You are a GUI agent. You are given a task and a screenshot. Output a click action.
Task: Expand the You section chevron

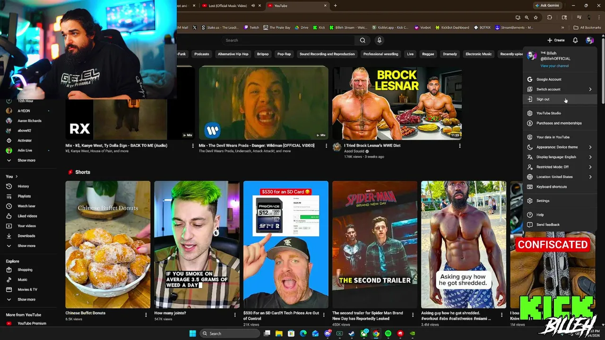tap(17, 177)
